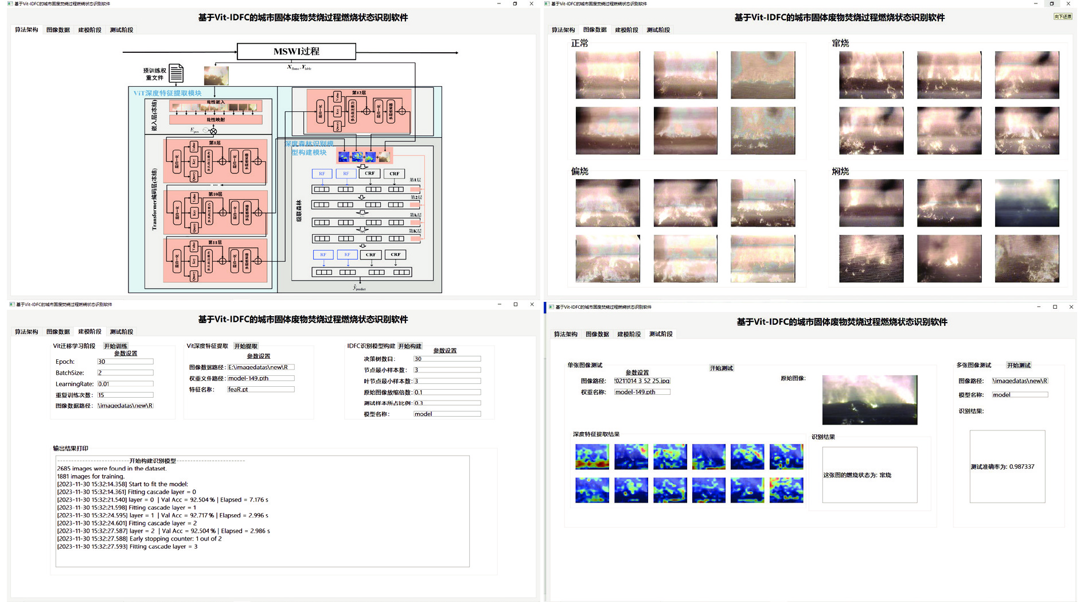Open 图像数据 tab in the MSWI diagram window

pos(58,30)
